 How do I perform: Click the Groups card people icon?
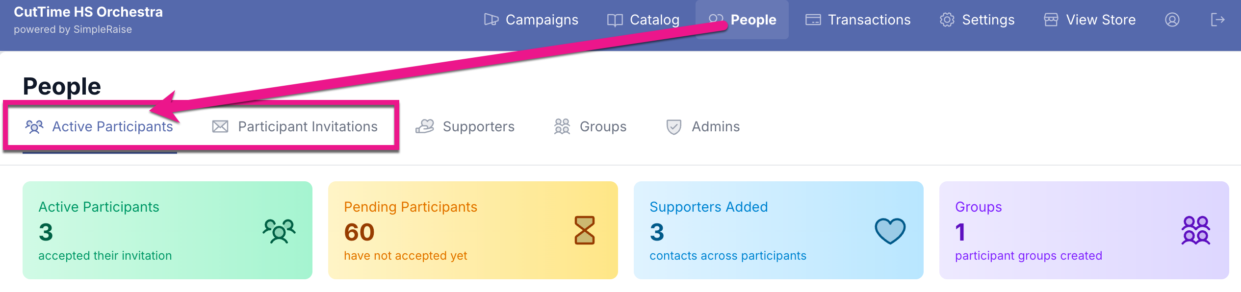(1195, 230)
